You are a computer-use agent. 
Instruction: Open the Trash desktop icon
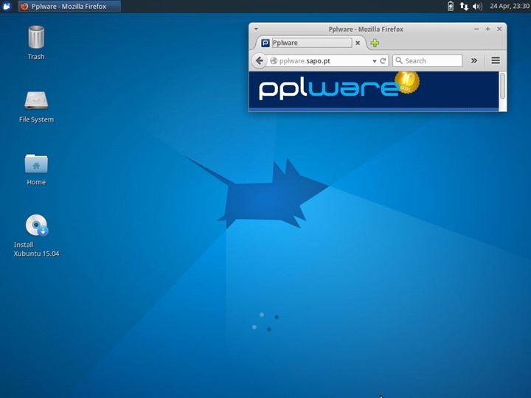pos(36,43)
